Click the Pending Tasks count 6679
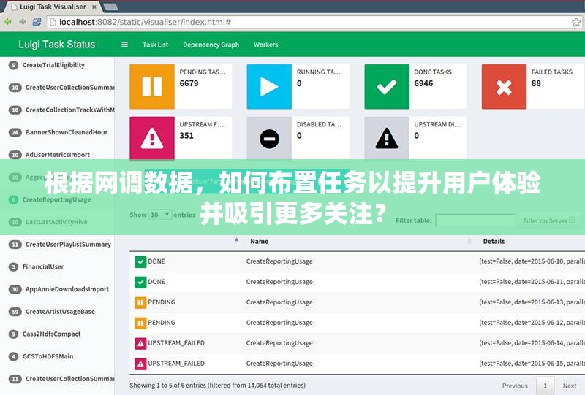This screenshot has width=585, height=395. click(x=189, y=83)
